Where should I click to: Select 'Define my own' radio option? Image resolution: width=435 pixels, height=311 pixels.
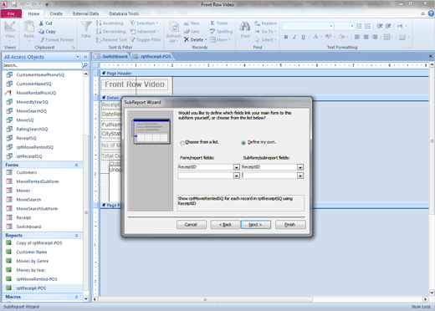[x=243, y=143]
